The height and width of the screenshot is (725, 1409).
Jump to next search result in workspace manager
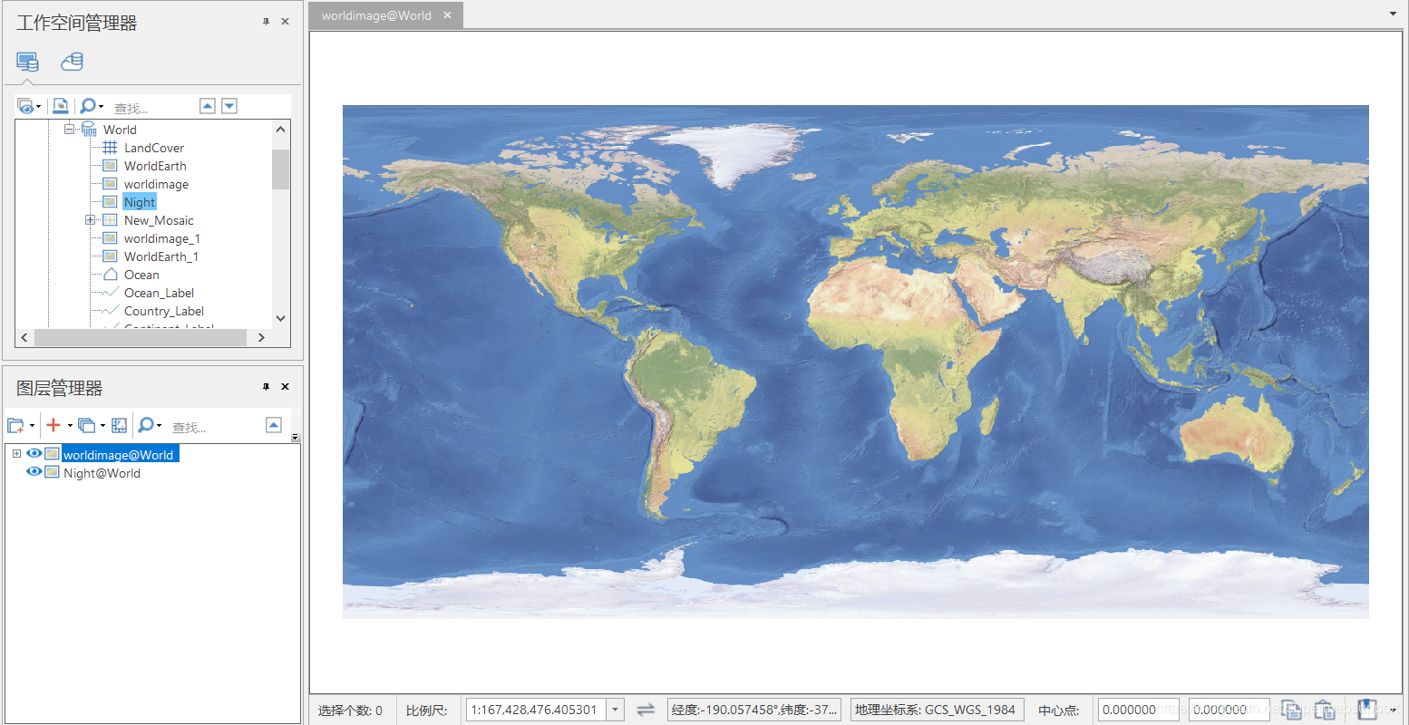point(229,106)
